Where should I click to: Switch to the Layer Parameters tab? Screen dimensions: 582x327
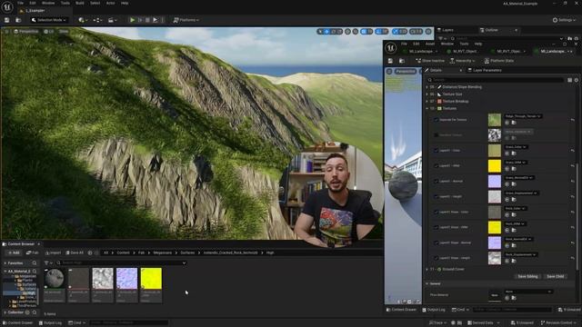coord(485,70)
